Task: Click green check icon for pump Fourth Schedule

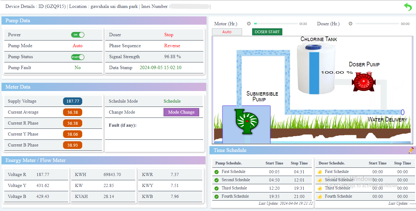Action: point(217,196)
